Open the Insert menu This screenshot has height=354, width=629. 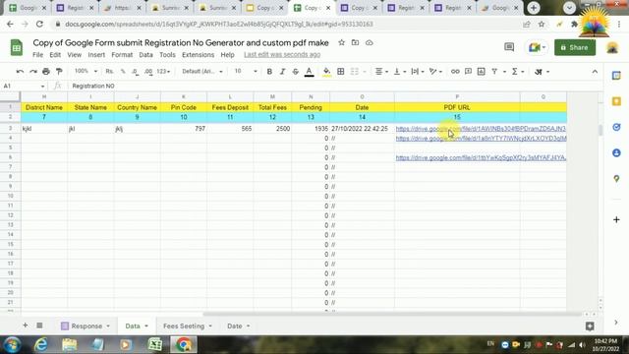[x=96, y=55]
